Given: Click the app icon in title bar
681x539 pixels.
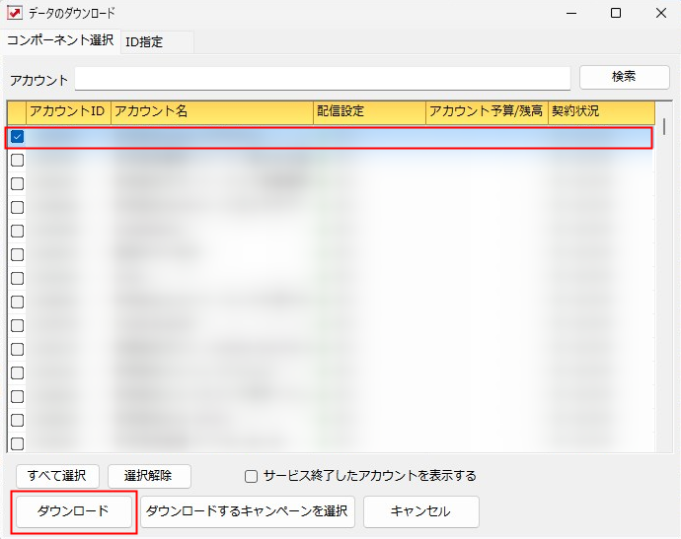Looking at the screenshot, I should pos(14,13).
